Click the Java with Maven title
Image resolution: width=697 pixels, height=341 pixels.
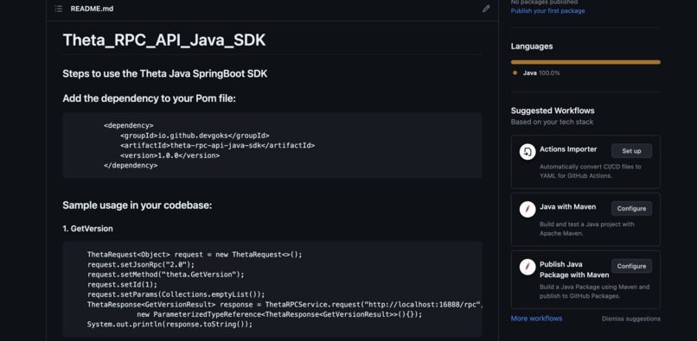(567, 207)
